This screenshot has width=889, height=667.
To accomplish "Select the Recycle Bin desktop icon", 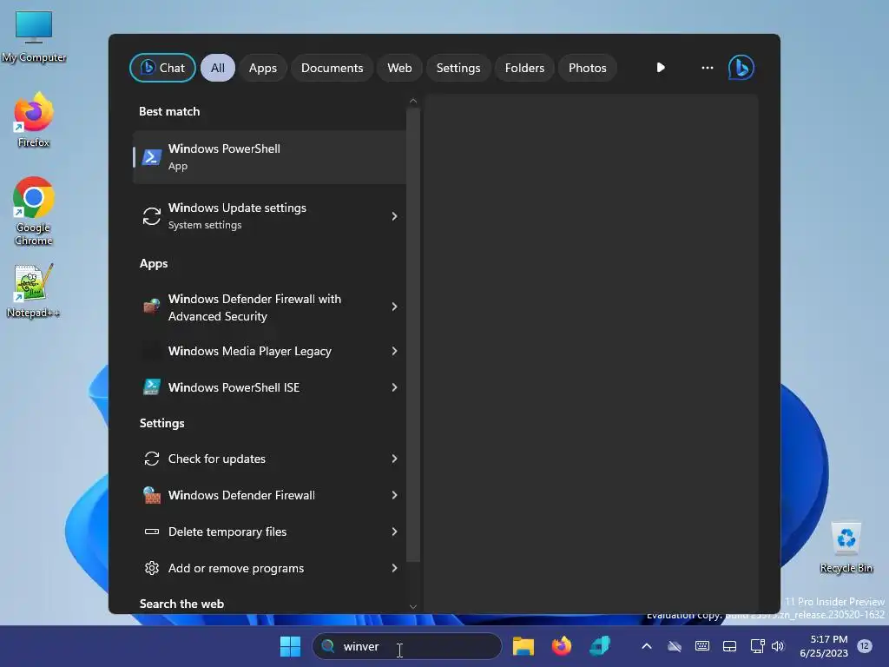I will [x=846, y=547].
